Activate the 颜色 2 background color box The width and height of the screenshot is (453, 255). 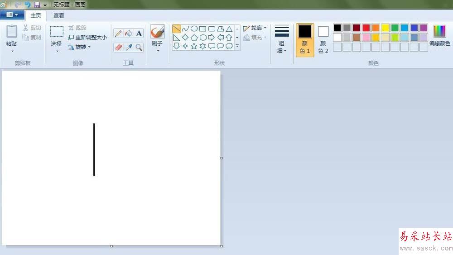pyautogui.click(x=323, y=40)
